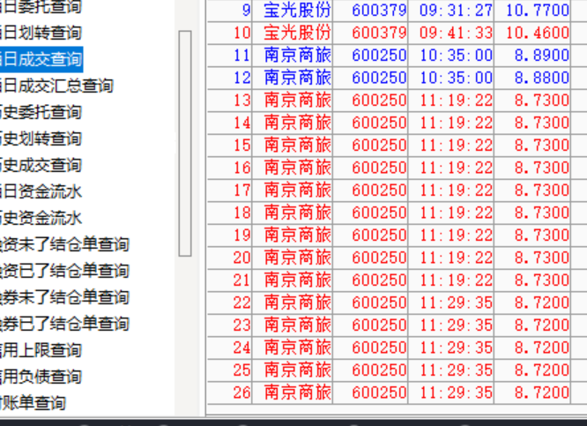
Task: Click price 8.7200 in row 25
Action: click(542, 370)
